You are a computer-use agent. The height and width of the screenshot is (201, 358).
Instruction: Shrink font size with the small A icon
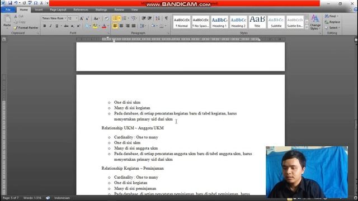[87, 18]
